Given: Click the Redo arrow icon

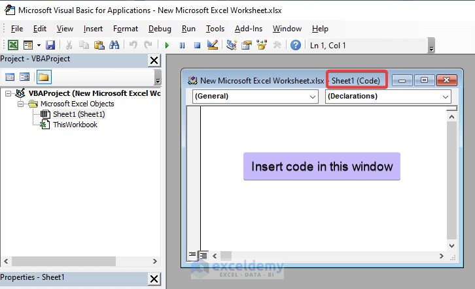Looking at the screenshot, I should [148, 45].
